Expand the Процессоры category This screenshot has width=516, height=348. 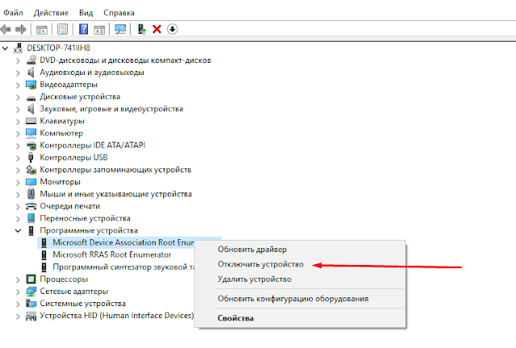click(x=18, y=280)
